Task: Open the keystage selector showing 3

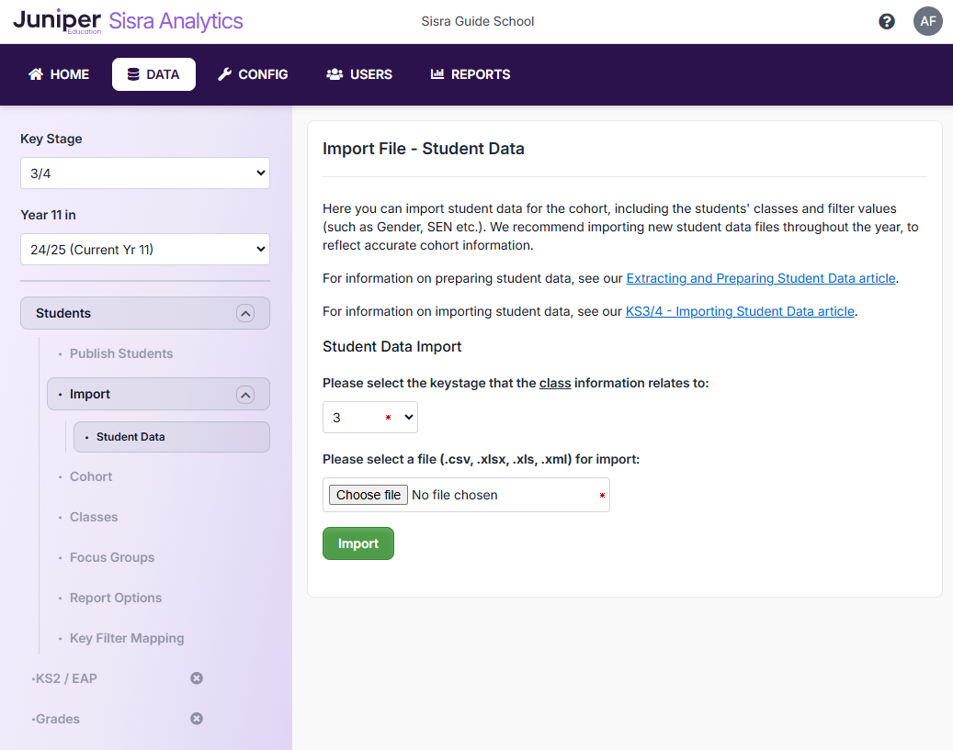Action: 369,417
